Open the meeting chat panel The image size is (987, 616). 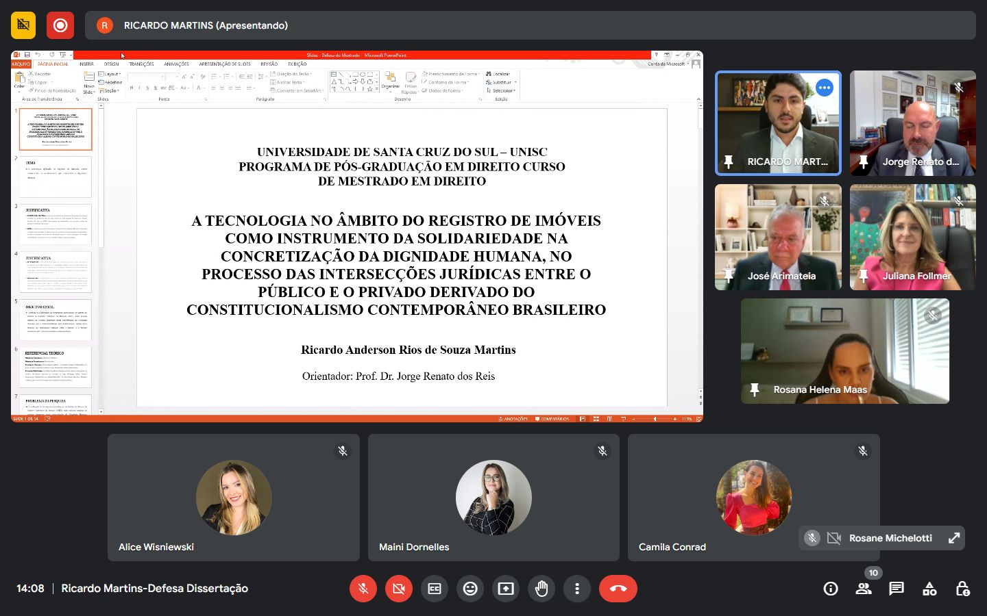(x=896, y=589)
